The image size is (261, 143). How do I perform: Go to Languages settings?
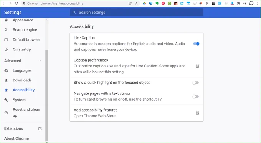[22, 70]
